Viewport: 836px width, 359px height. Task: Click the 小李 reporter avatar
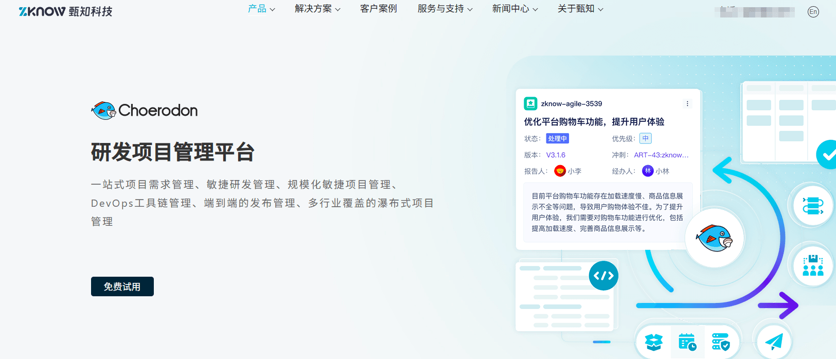(x=560, y=171)
